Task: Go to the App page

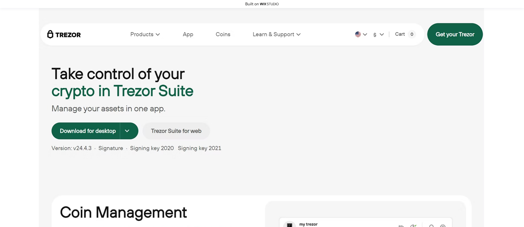Action: tap(188, 34)
